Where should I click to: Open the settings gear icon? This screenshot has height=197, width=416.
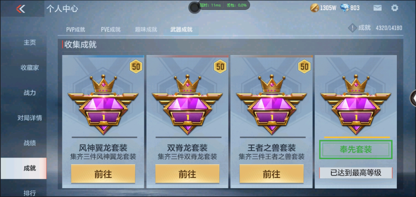tap(394, 8)
